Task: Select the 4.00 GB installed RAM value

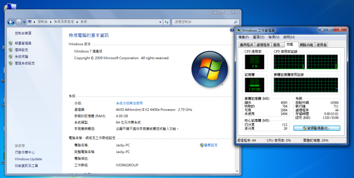Action: click(122, 116)
